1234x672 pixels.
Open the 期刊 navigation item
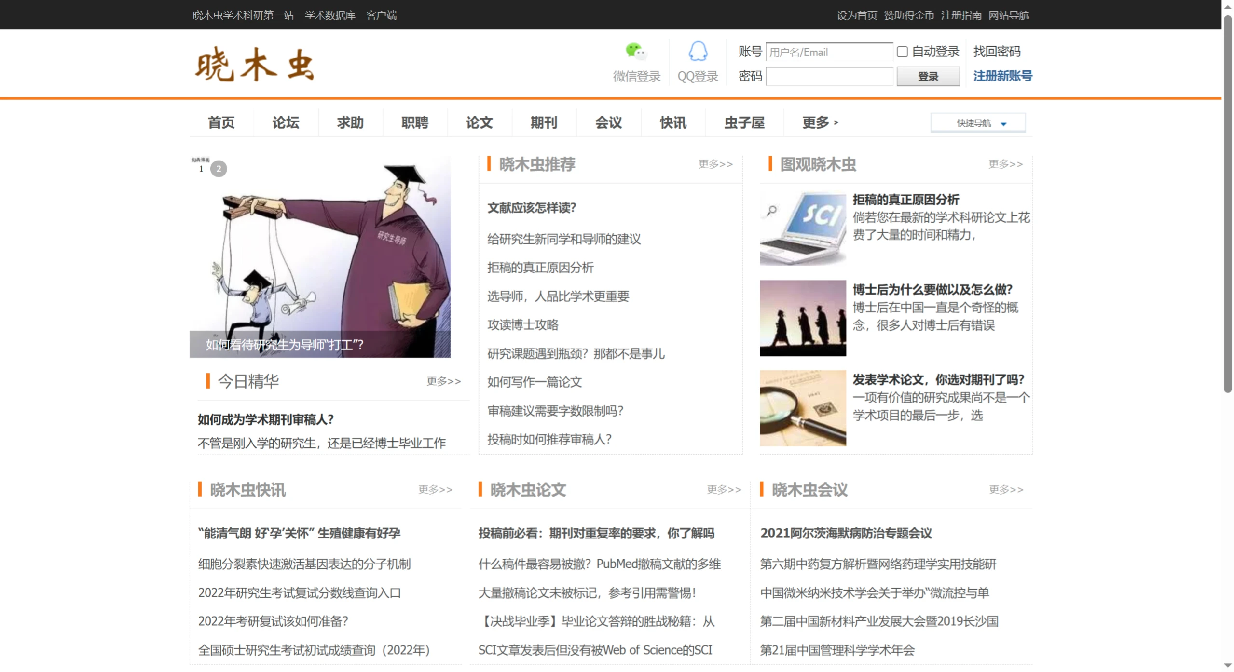point(544,122)
